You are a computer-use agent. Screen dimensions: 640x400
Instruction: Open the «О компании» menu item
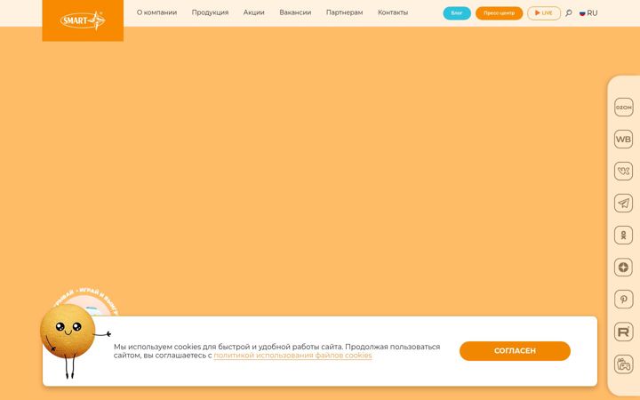point(156,12)
